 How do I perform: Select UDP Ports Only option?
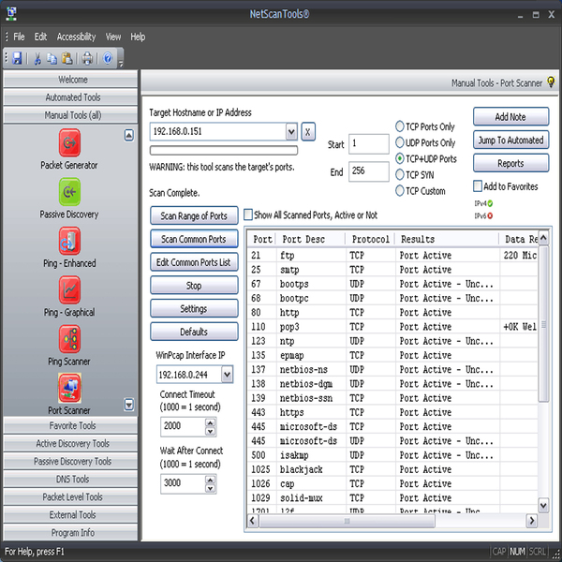[400, 142]
